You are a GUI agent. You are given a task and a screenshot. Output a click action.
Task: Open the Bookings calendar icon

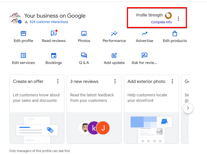(54, 56)
